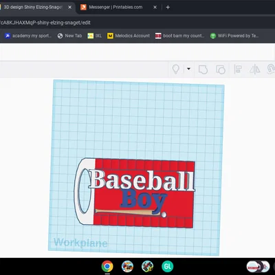This screenshot has width=275, height=275.
Task: Click the Mirror tool icon
Action: click(254, 69)
